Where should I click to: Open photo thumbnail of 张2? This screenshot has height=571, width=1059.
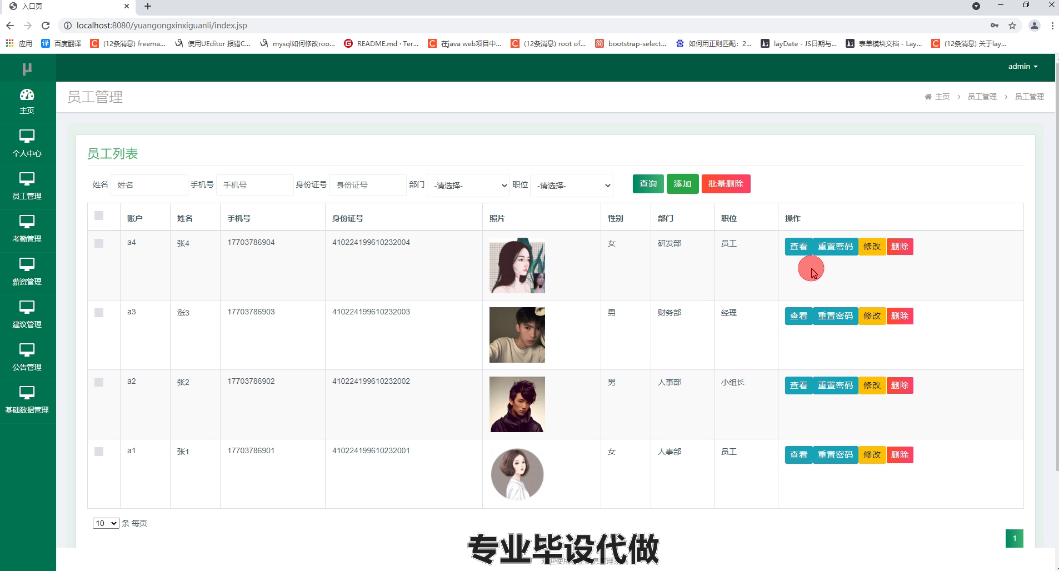coord(517,404)
